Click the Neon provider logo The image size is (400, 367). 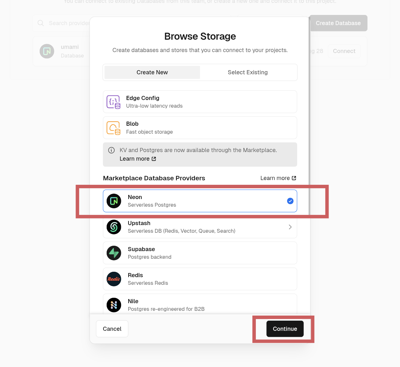(x=114, y=201)
